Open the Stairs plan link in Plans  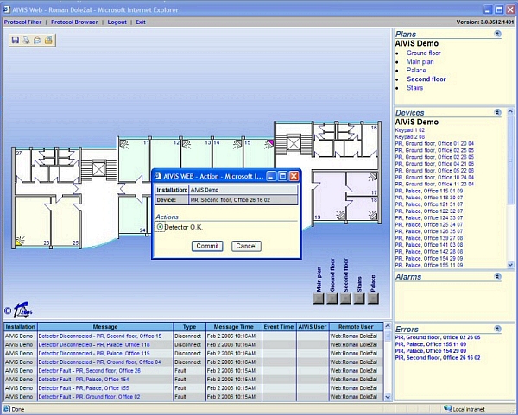click(x=415, y=88)
